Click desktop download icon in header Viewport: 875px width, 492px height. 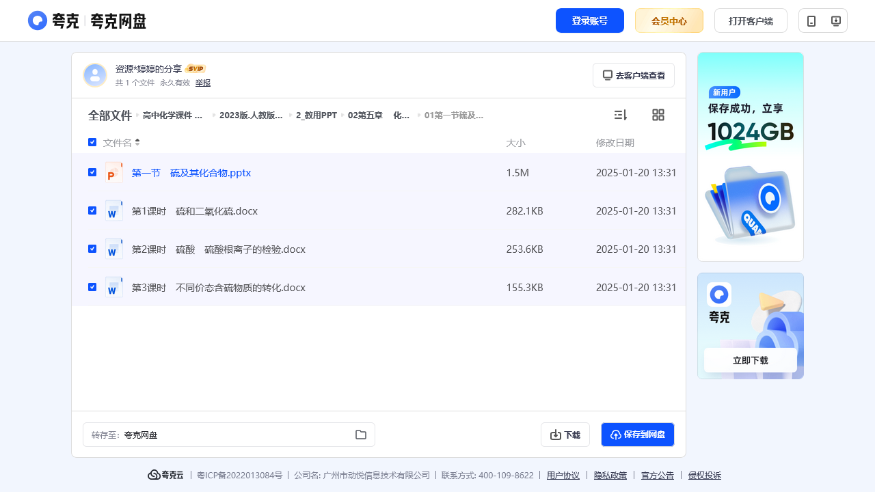point(835,21)
